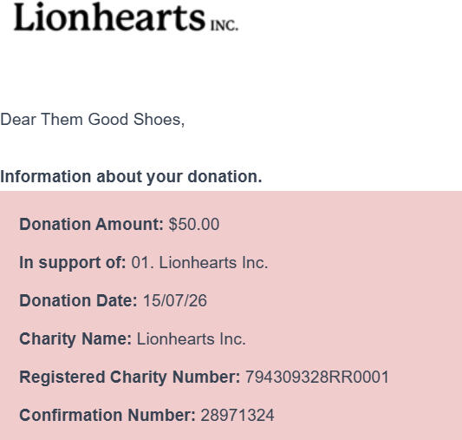Click the Confirmation Number label
Viewport: 462px width, 440px height.
107,415
